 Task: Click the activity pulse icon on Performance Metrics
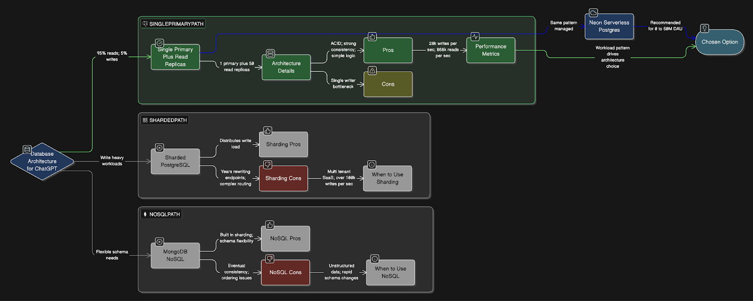[475, 37]
